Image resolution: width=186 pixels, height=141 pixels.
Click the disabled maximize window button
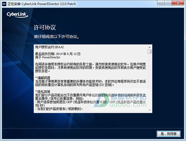168,3
